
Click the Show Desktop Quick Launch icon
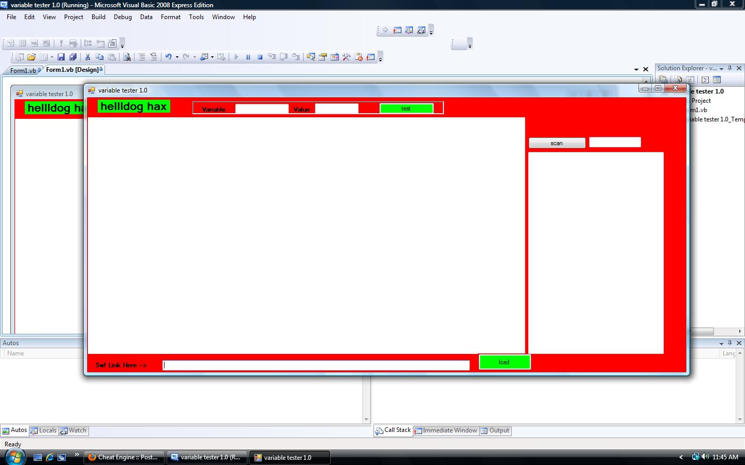[37, 457]
